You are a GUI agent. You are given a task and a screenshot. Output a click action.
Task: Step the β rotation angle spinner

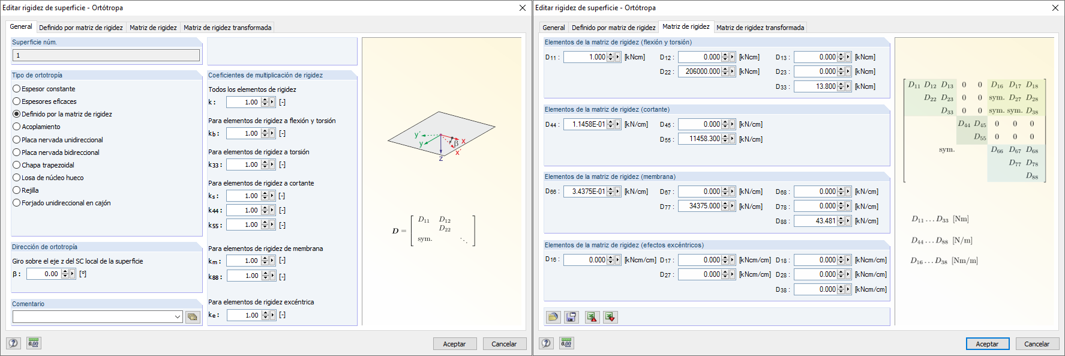65,274
